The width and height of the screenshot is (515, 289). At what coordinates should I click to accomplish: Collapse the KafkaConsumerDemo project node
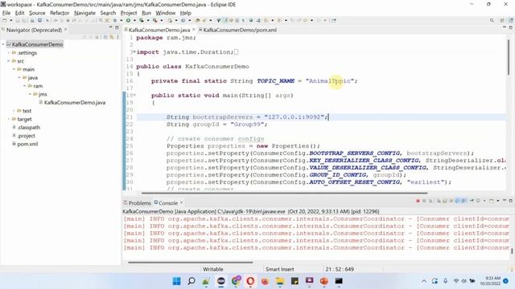3,44
